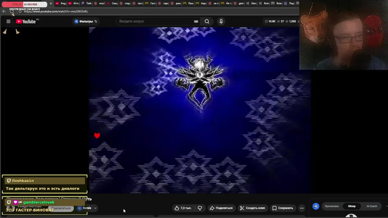Viewport: 388px width, 218px height.
Task: Expand the dropdown chevron next to Remix
Action: (x=95, y=208)
